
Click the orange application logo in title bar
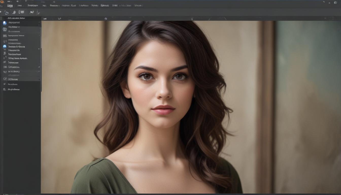(x=2, y=2)
